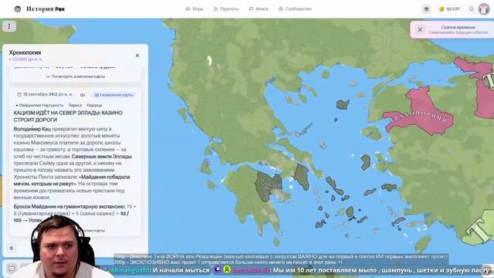Click the date 15 сентября 3912 до н. э.
This screenshot has width=494, height=278.
[x=45, y=94]
